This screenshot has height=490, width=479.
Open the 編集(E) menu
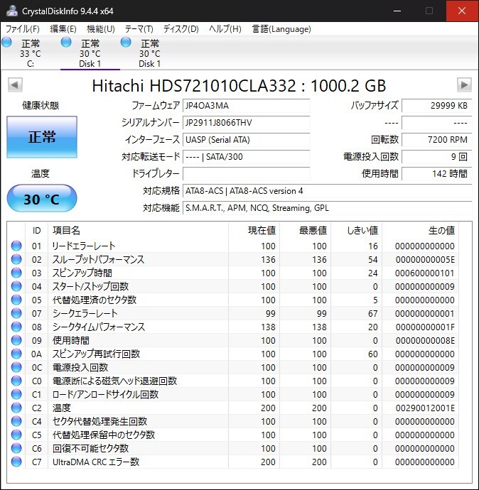(63, 29)
